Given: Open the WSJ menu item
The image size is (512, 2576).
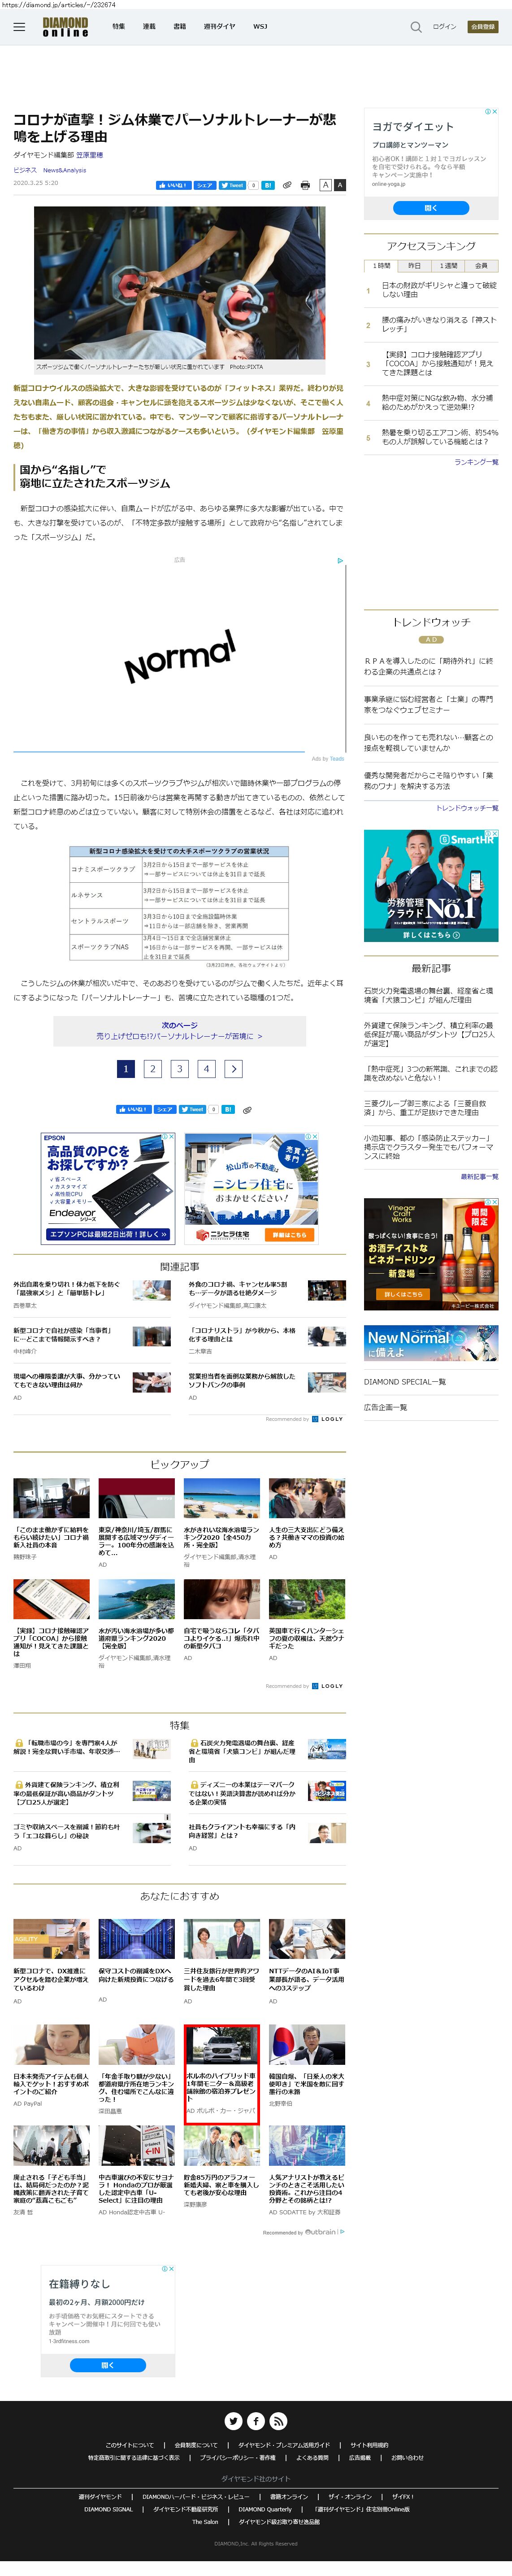Looking at the screenshot, I should point(260,27).
